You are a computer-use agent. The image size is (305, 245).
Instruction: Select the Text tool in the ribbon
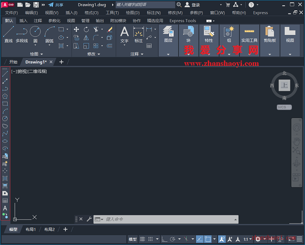[124, 35]
